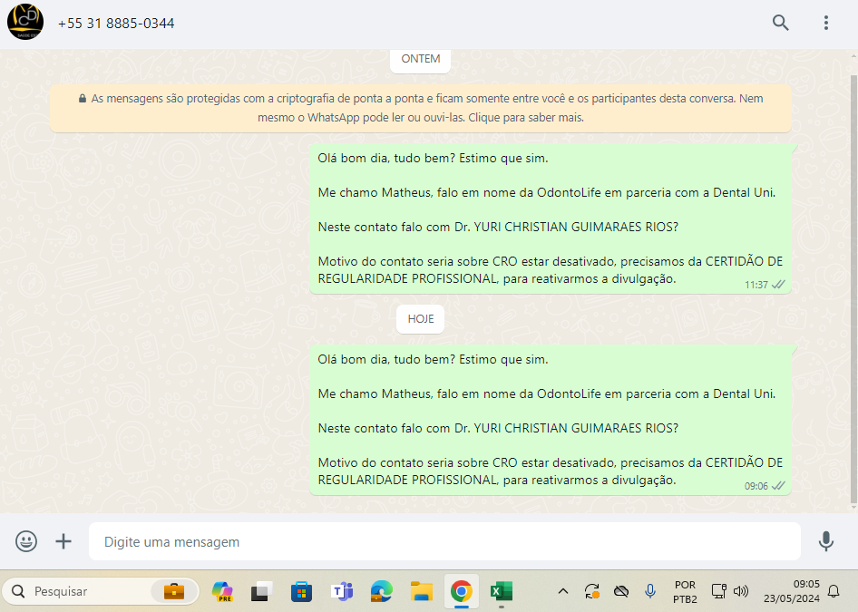The width and height of the screenshot is (858, 612).
Task: Click the ONTEM date label
Action: [x=420, y=59]
